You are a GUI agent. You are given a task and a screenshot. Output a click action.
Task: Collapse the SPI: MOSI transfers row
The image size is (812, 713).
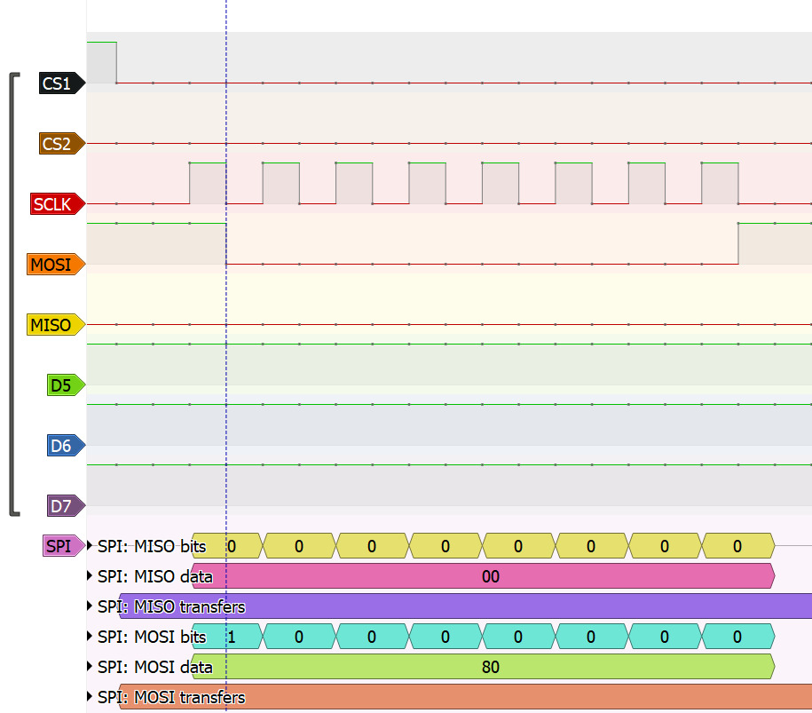[x=90, y=696]
